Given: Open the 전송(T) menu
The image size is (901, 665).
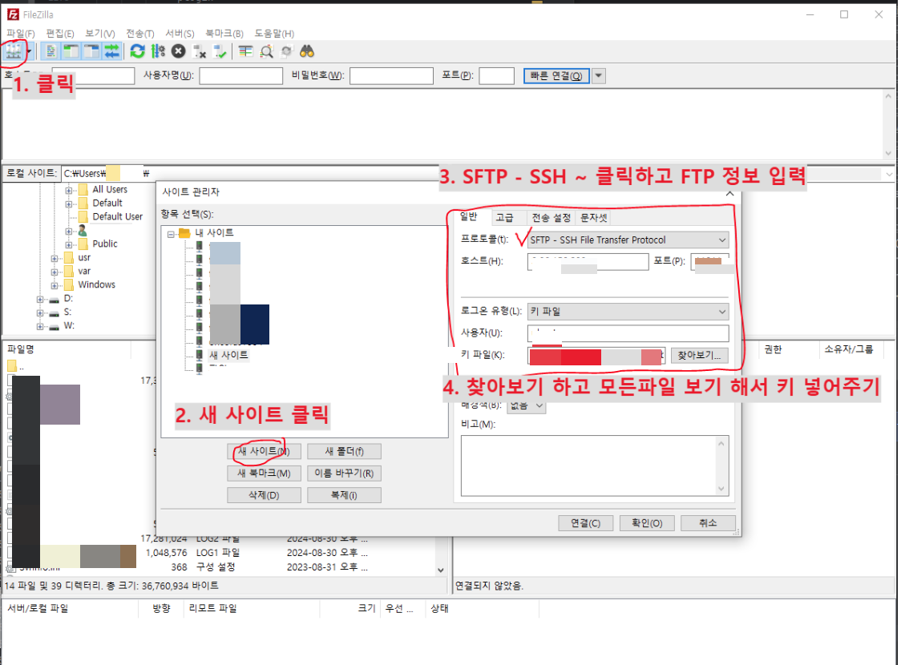Looking at the screenshot, I should point(140,34).
